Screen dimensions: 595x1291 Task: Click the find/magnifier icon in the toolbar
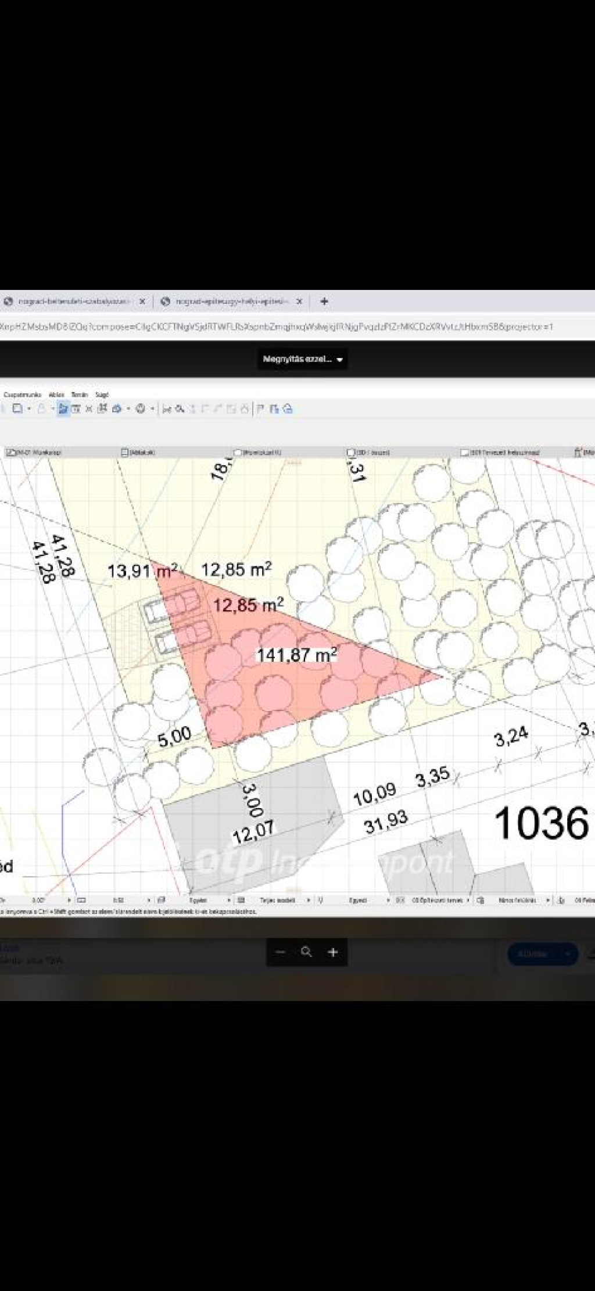180,409
